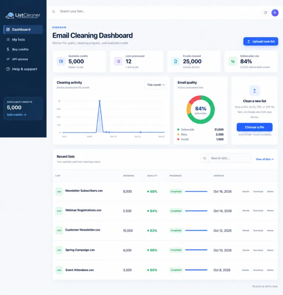Delete Event Attendees.csv
This screenshot has width=283, height=295.
[x=270, y=270]
